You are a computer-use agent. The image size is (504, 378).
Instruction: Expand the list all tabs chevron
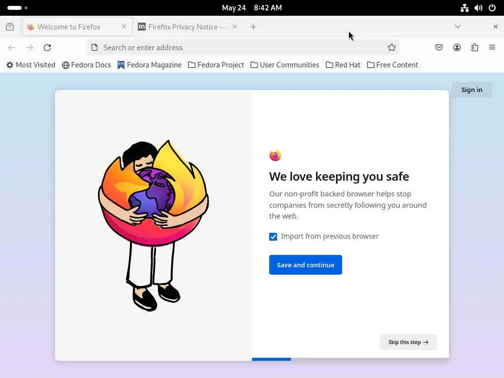[458, 27]
